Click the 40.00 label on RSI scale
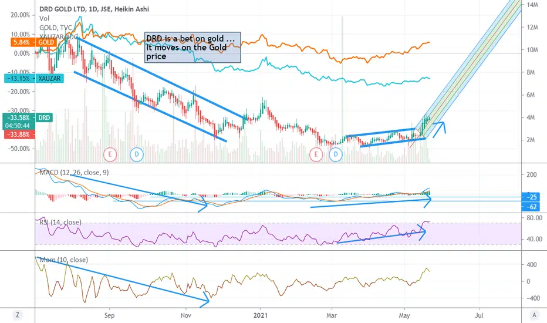 tap(534, 239)
